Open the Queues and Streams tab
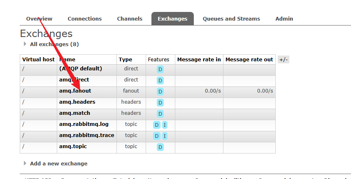The height and width of the screenshot is (179, 351). click(231, 19)
